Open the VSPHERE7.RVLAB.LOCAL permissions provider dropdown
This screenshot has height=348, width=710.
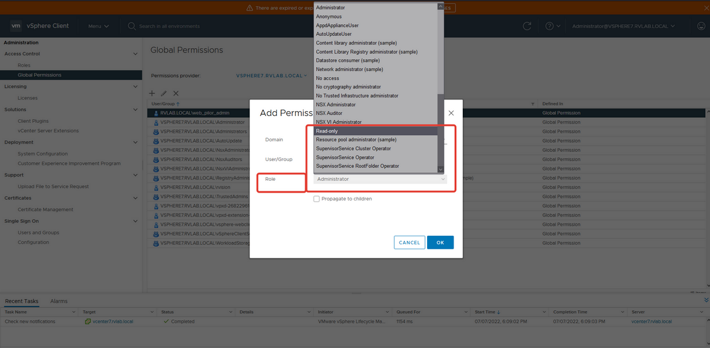point(272,76)
